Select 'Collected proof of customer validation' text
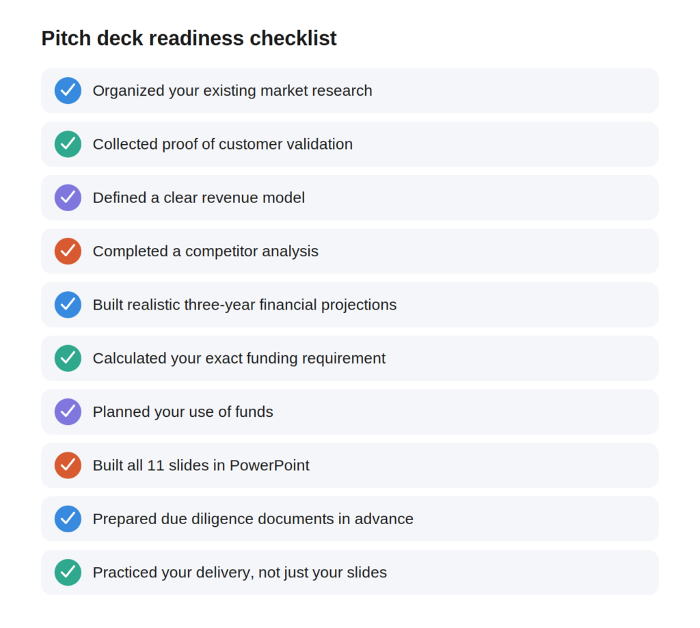 [x=223, y=144]
